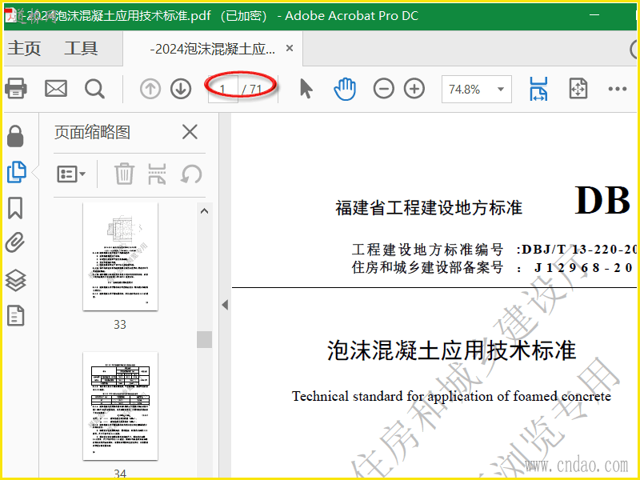Screen dimensions: 640x480
Task: Collapse the navigation pane arrow
Action: (x=225, y=305)
